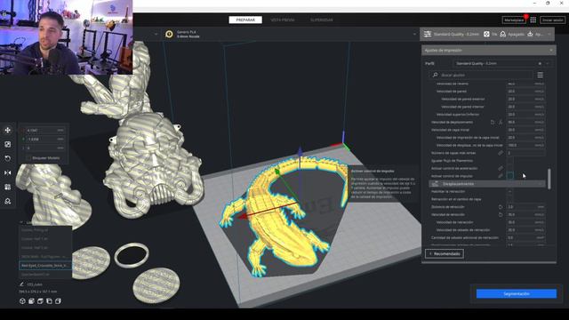Switch to 3D perspective view cube icon
This screenshot has height=320, width=569.
pyautogui.click(x=22, y=301)
